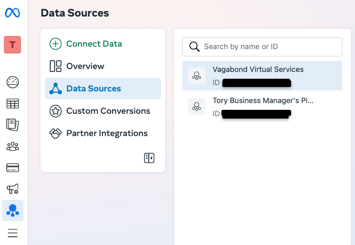Image resolution: width=355 pixels, height=245 pixels.
Task: Click the Custom Conversions star icon
Action: pos(56,111)
